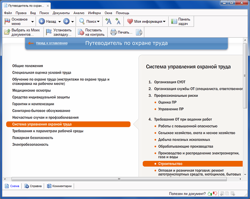Click the decrease font size icon
This screenshot has width=250, height=199.
click(118, 22)
